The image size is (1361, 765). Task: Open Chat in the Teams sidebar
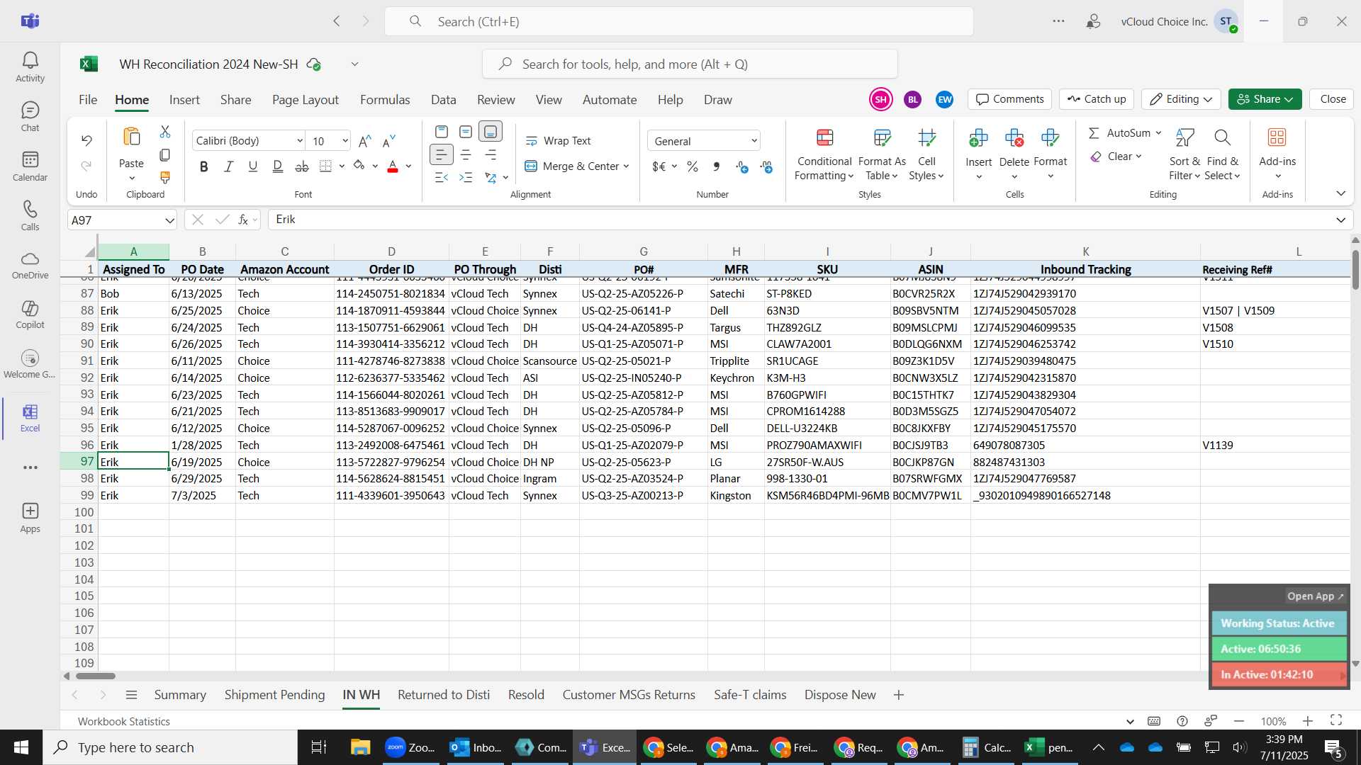[30, 117]
